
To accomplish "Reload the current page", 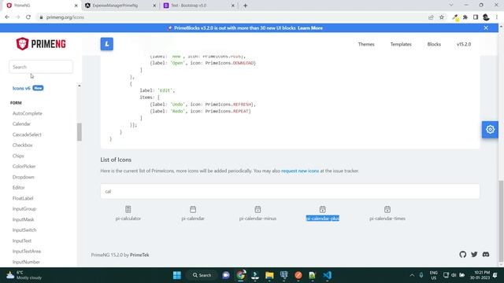I will (28, 17).
